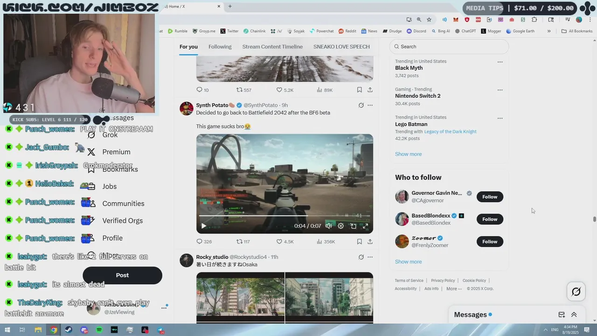Open the Cookie Policy link
This screenshot has height=336, width=597.
474,280
